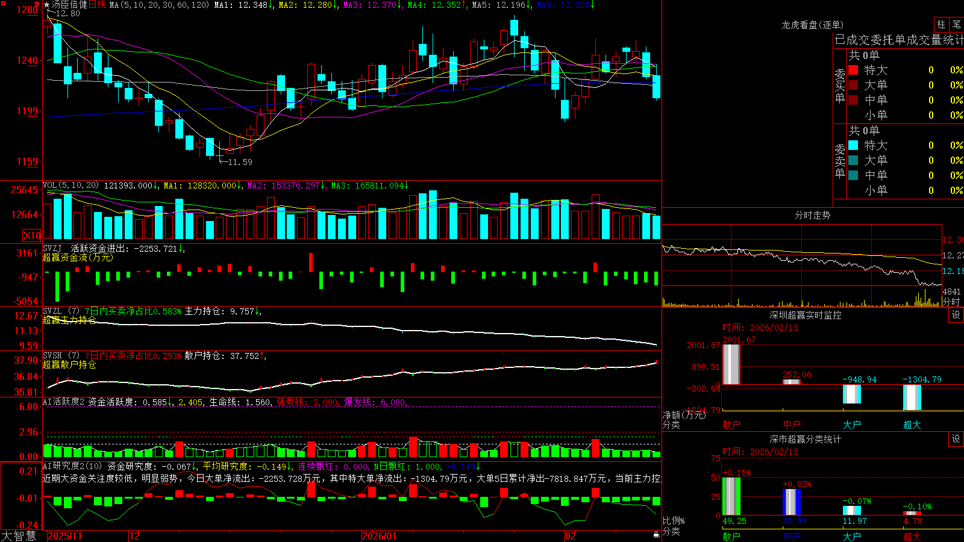Click the 大智慧 logo in the corner

tap(19, 536)
